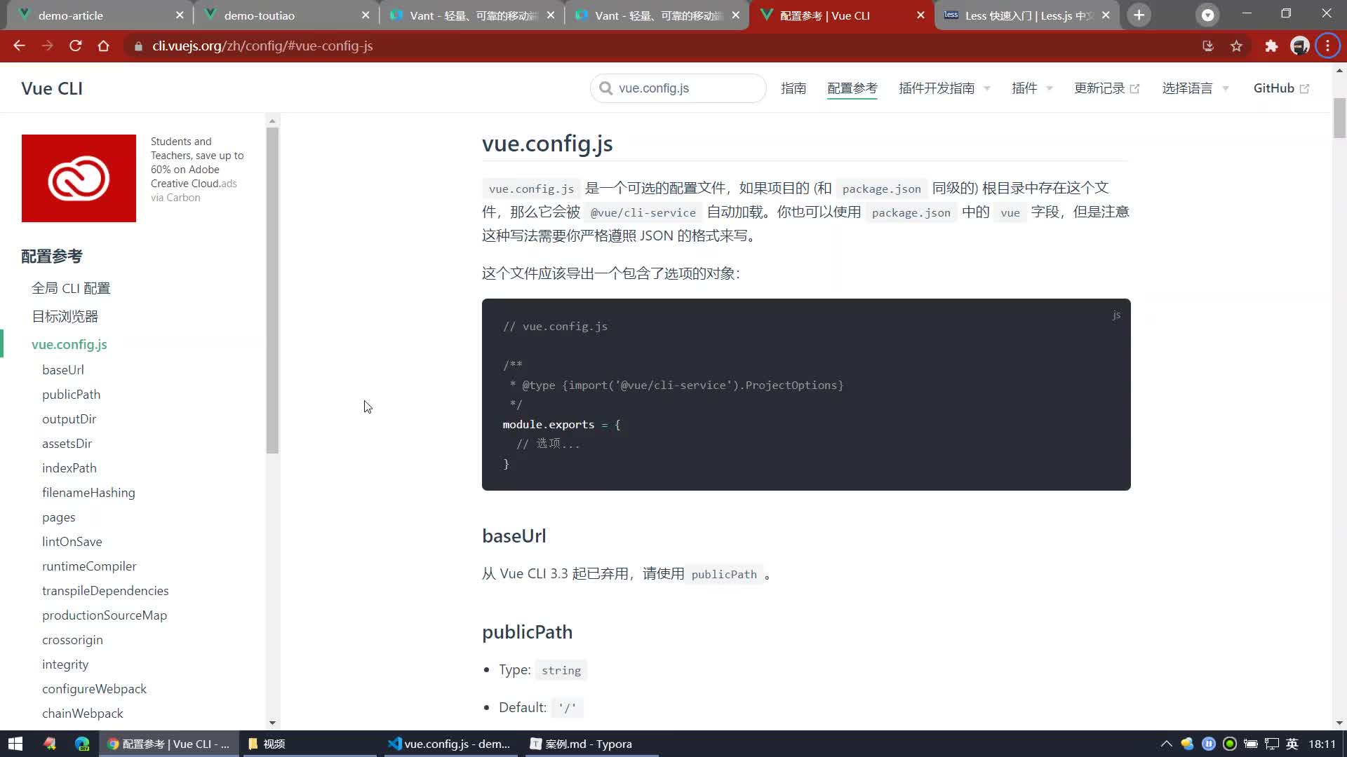The width and height of the screenshot is (1347, 757).
Task: Click the baseUrl section heading
Action: click(514, 536)
